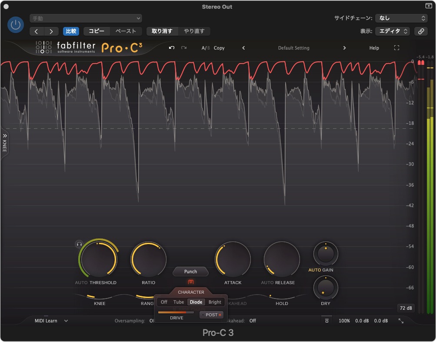Open the サイドチェーン dropdown set to なし
436x342 pixels.
click(x=401, y=18)
